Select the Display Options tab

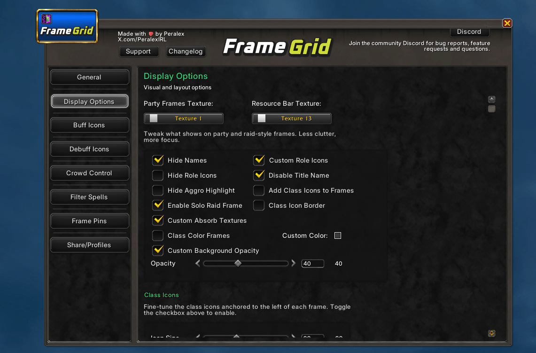[90, 101]
